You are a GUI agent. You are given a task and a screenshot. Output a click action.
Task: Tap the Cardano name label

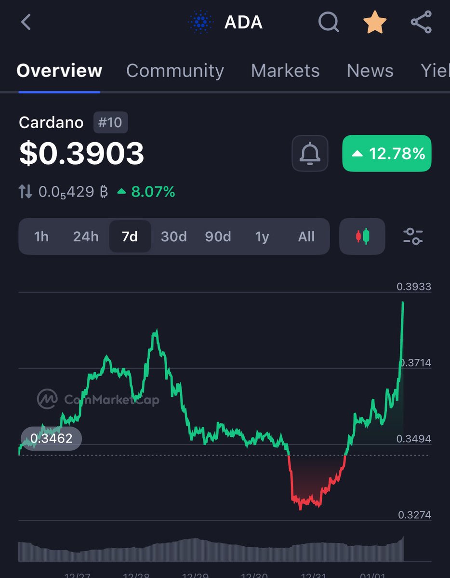[x=51, y=122]
